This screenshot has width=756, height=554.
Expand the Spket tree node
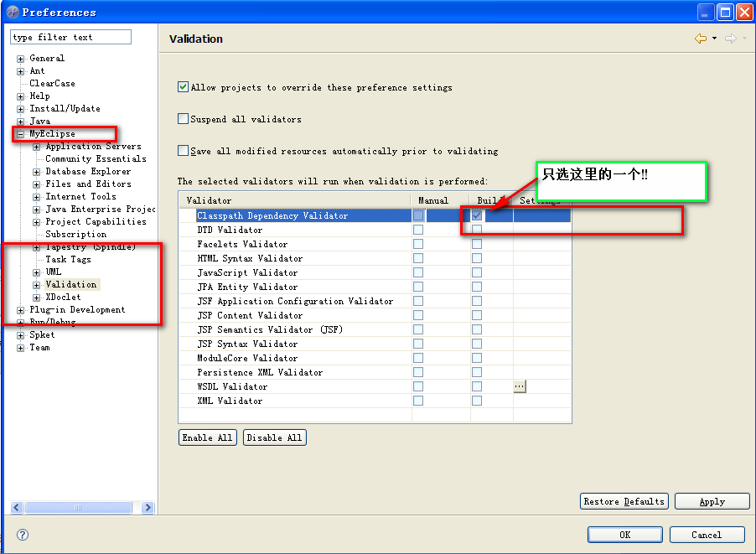click(20, 335)
